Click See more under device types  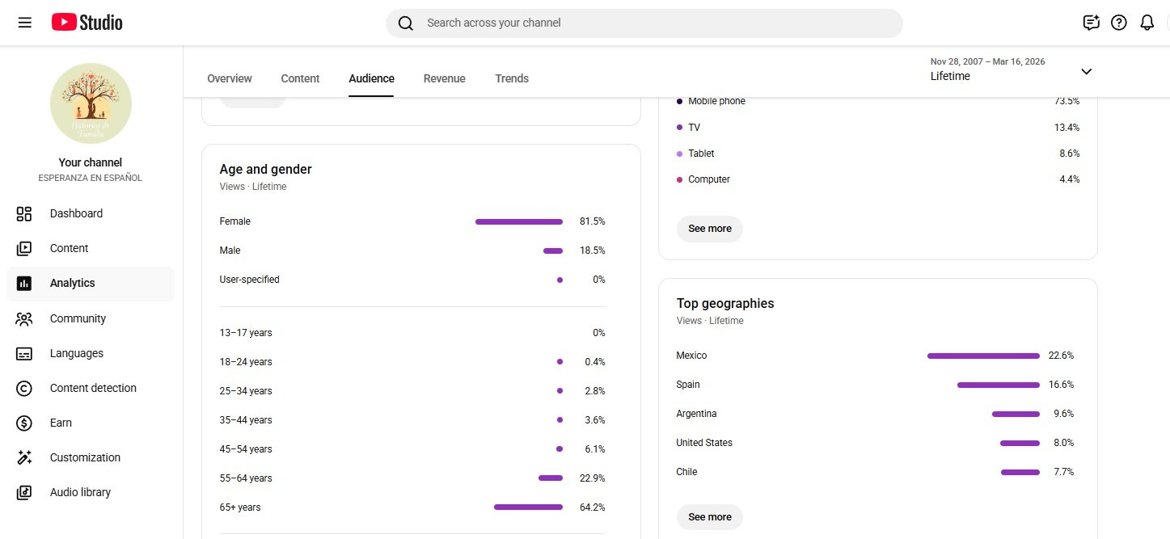coord(710,229)
